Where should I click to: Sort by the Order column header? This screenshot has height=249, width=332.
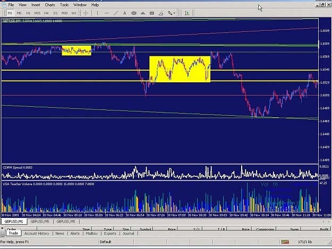tap(21, 229)
